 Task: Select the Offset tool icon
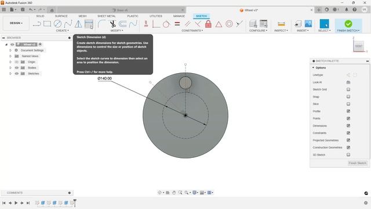tap(123, 24)
